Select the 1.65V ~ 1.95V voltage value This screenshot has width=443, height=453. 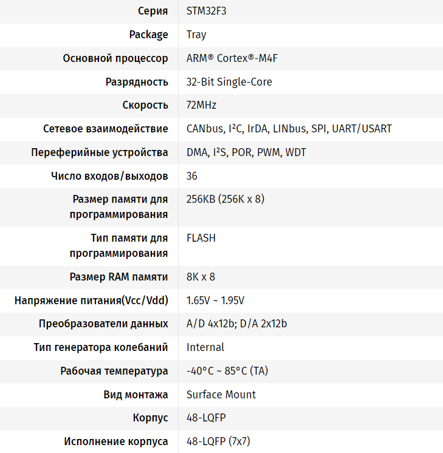tap(215, 301)
